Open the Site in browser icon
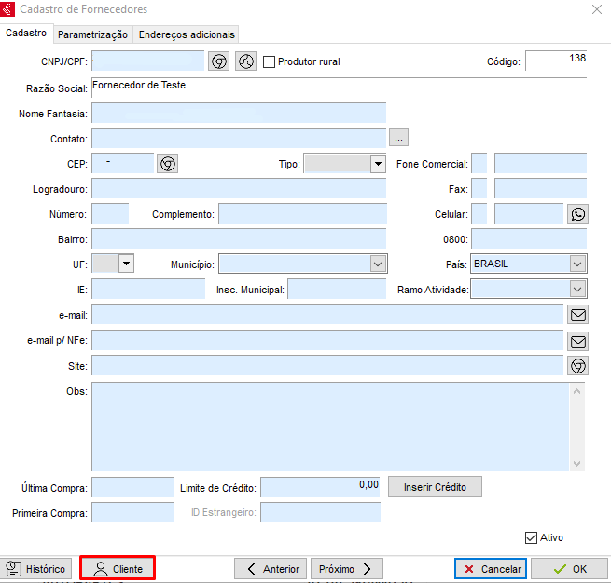 (x=577, y=366)
